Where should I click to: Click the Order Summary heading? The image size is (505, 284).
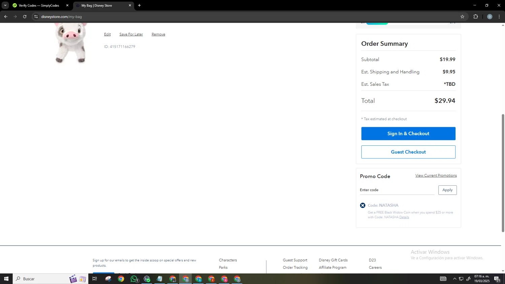pos(384,44)
